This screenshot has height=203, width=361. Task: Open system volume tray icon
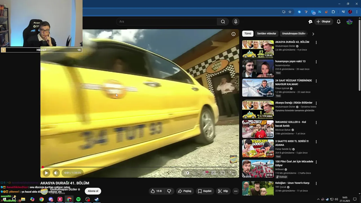[x=336, y=199]
